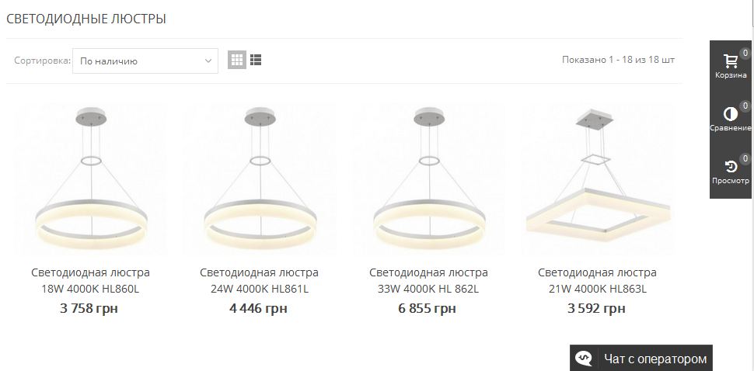The image size is (754, 371).
Task: Open product link 18W 4000K HL860L
Action: tap(90, 281)
